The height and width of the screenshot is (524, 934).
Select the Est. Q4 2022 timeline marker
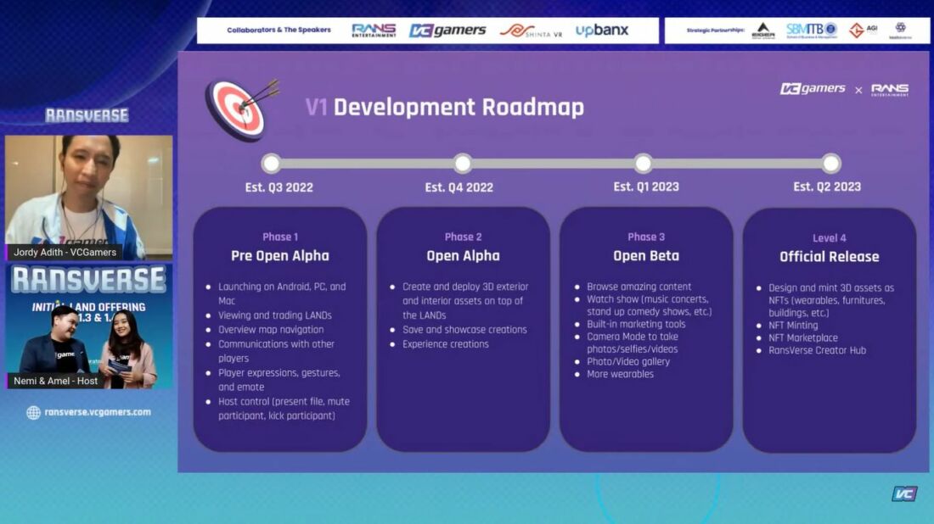pos(463,163)
